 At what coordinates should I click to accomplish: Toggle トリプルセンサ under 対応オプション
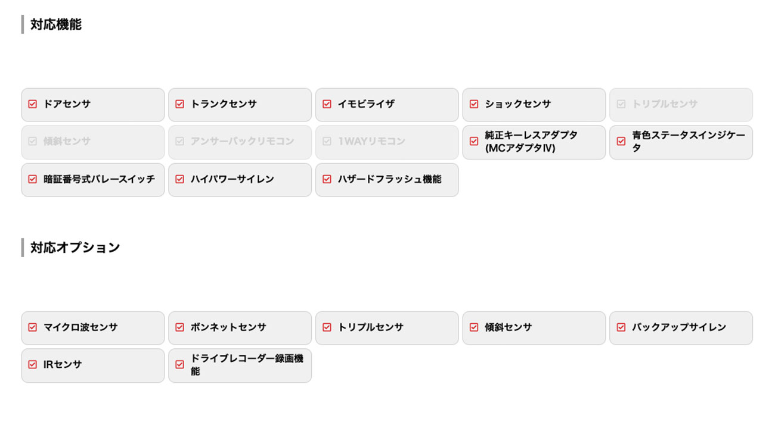(327, 327)
